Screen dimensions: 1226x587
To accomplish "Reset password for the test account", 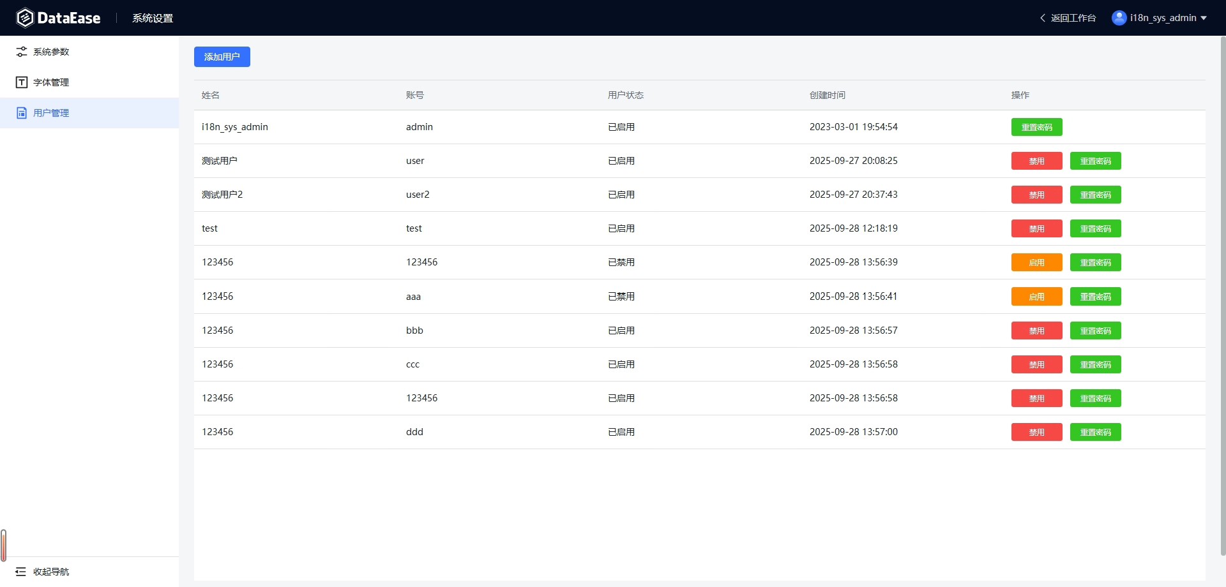I will [x=1096, y=228].
